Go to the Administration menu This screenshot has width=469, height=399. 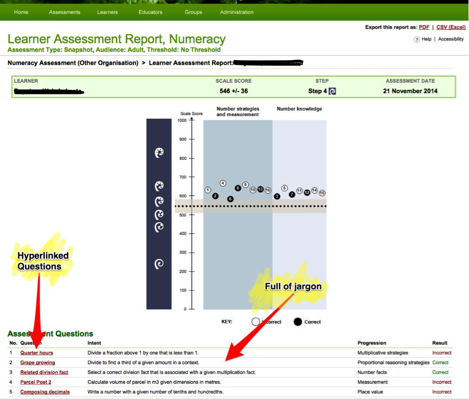click(236, 12)
